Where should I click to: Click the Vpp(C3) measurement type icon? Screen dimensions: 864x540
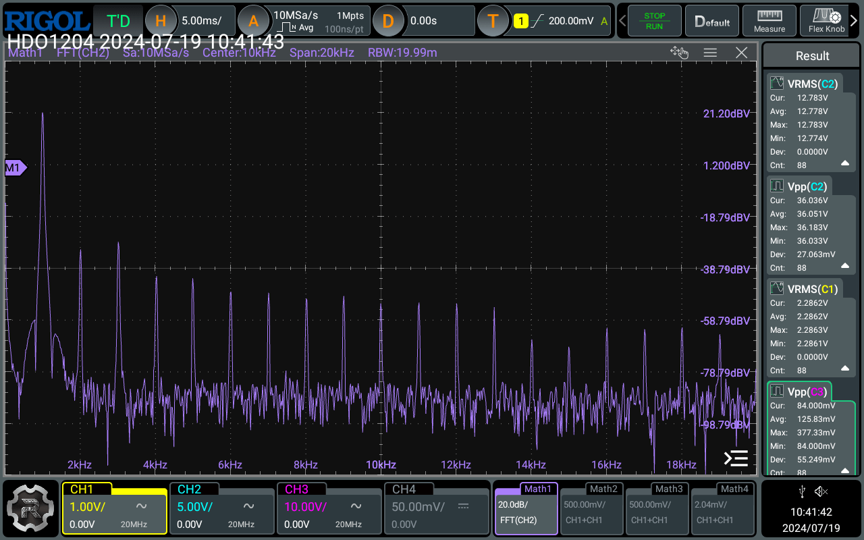[x=777, y=391]
